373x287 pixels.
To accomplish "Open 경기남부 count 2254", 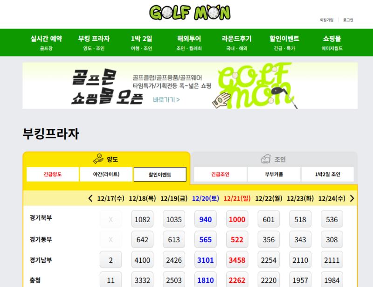I will click(x=269, y=260).
